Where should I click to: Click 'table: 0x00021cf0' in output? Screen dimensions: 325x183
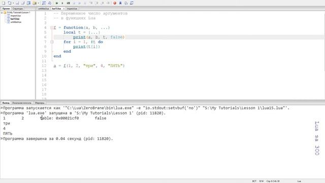click(59, 118)
